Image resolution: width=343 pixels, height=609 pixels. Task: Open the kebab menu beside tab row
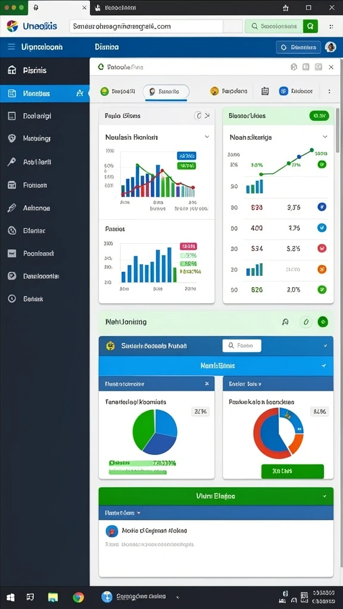coord(329,91)
